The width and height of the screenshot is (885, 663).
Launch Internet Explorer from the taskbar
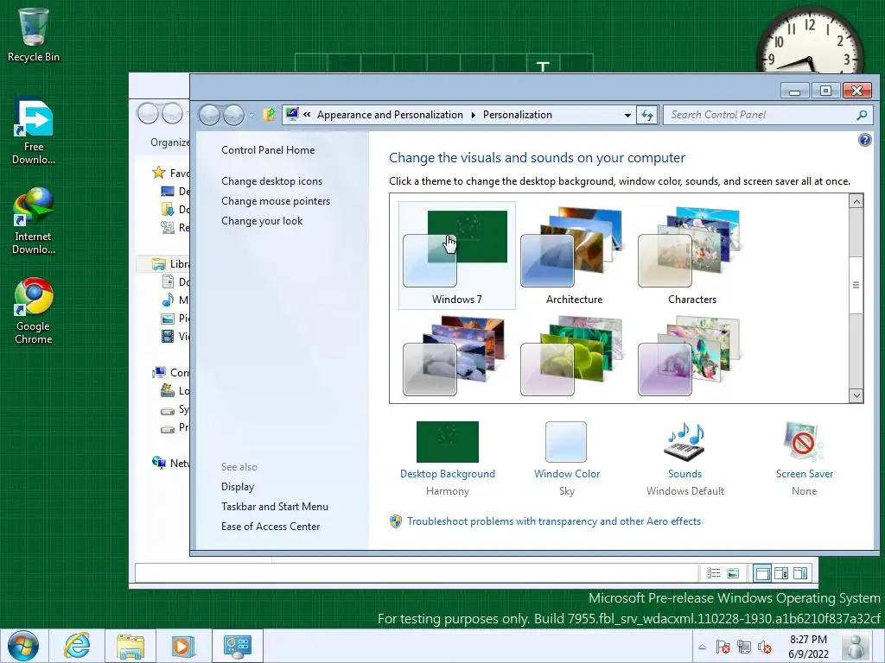(77, 646)
